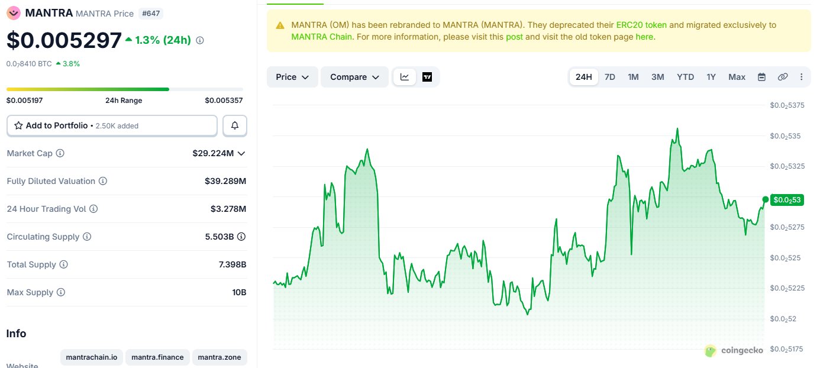Click the $39.289M valuation value
The height and width of the screenshot is (368, 820).
(x=225, y=181)
